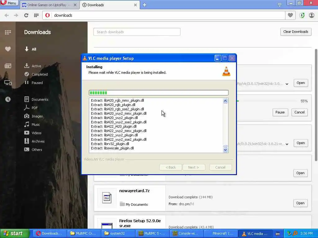Switch to Online Games on UptoPlay tab

pos(47,5)
